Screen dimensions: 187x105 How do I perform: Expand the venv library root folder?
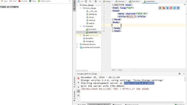[80, 35]
